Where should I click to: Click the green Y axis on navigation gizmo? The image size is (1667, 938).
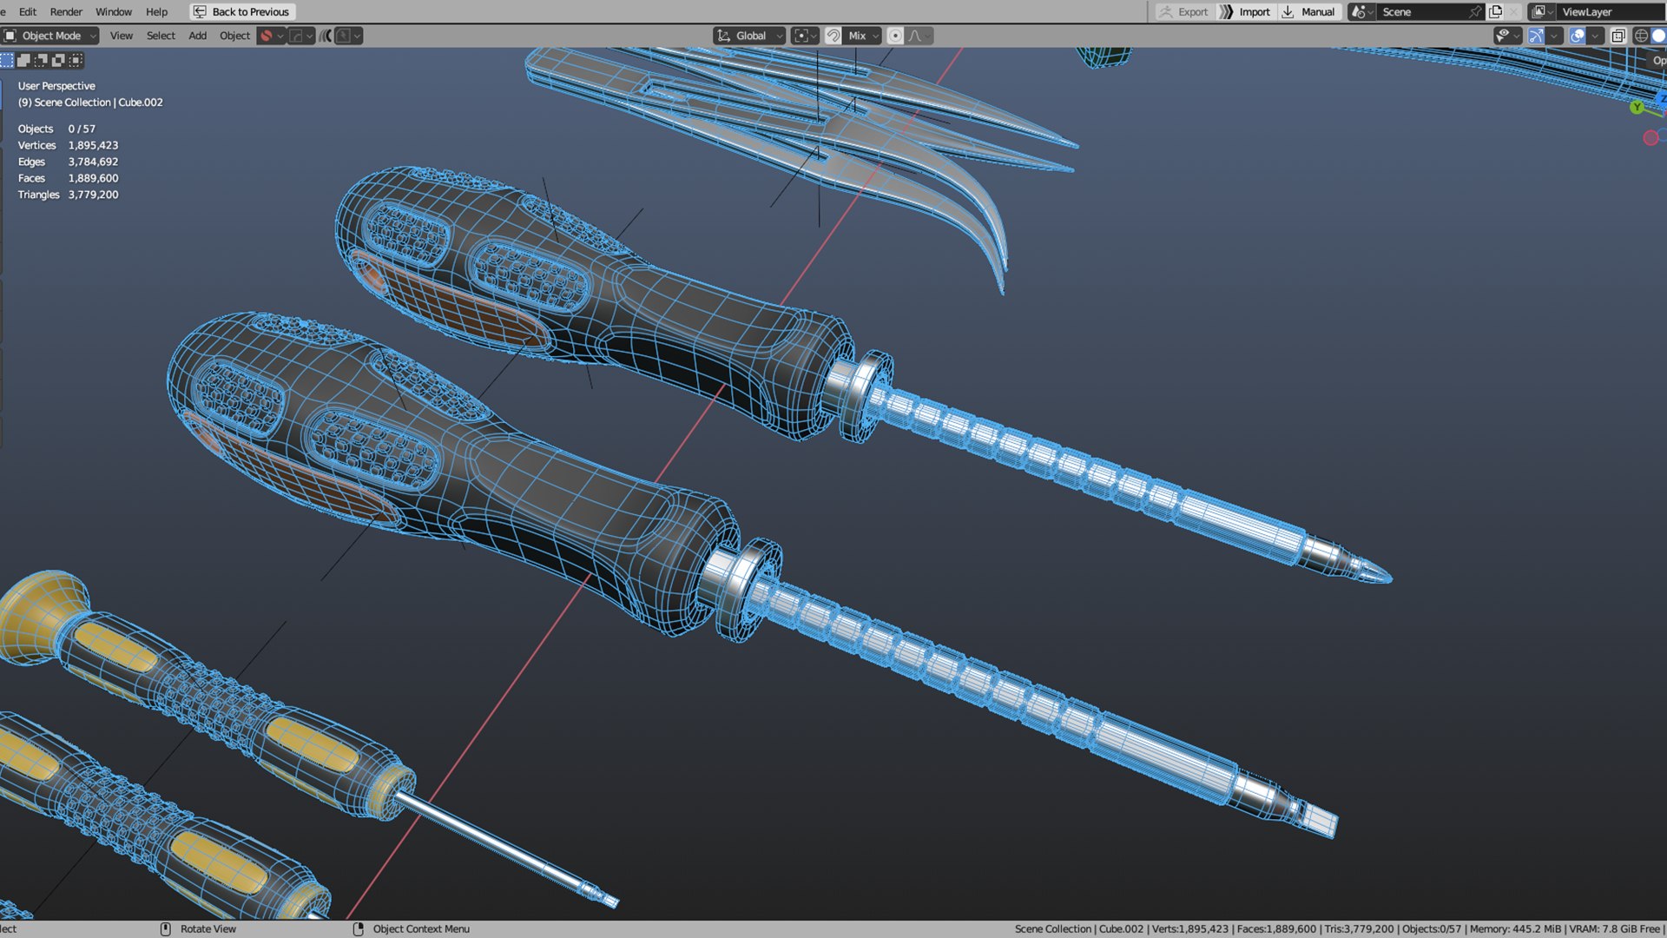click(1637, 107)
